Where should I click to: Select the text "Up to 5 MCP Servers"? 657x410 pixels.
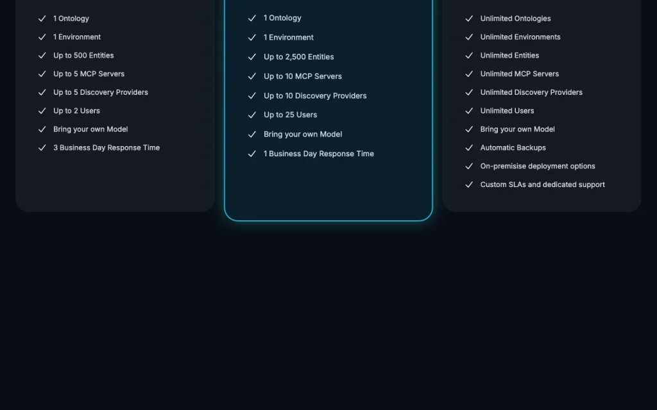pos(89,74)
